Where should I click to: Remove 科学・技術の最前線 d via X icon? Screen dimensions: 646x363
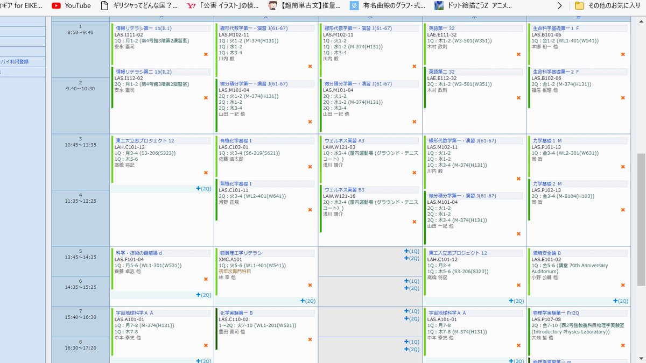coord(206,279)
